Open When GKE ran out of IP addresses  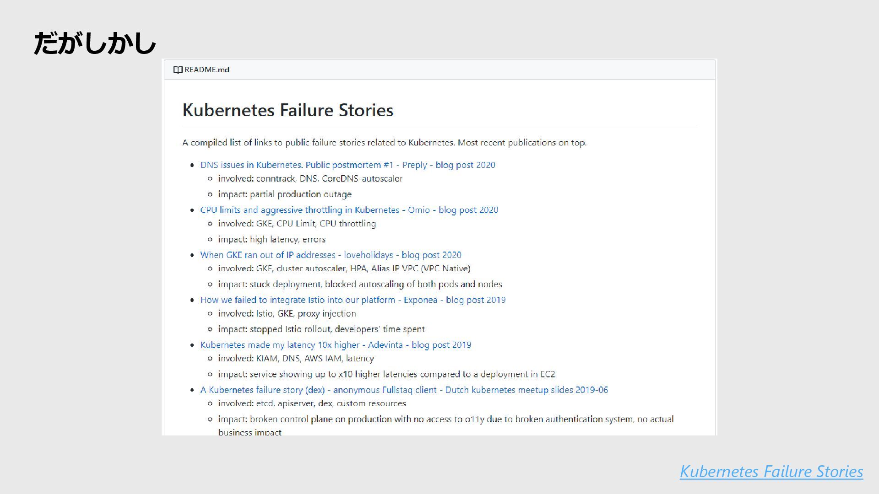331,255
